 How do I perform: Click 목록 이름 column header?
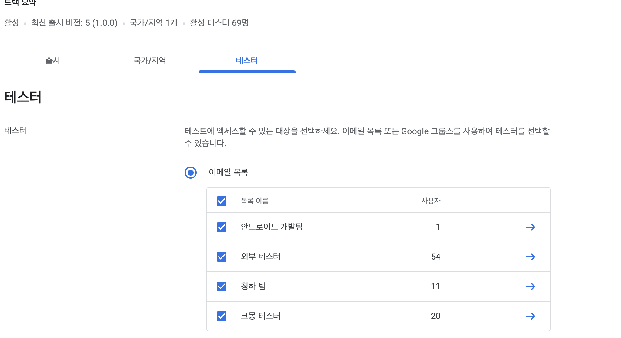pos(255,201)
